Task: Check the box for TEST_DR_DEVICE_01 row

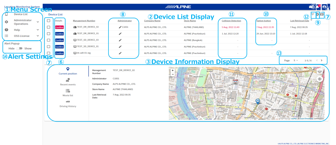Action: tap(48, 34)
